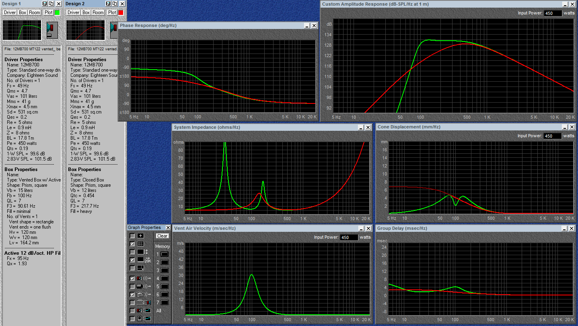Minimize the Group Delay window
578x326 pixels.
point(565,229)
